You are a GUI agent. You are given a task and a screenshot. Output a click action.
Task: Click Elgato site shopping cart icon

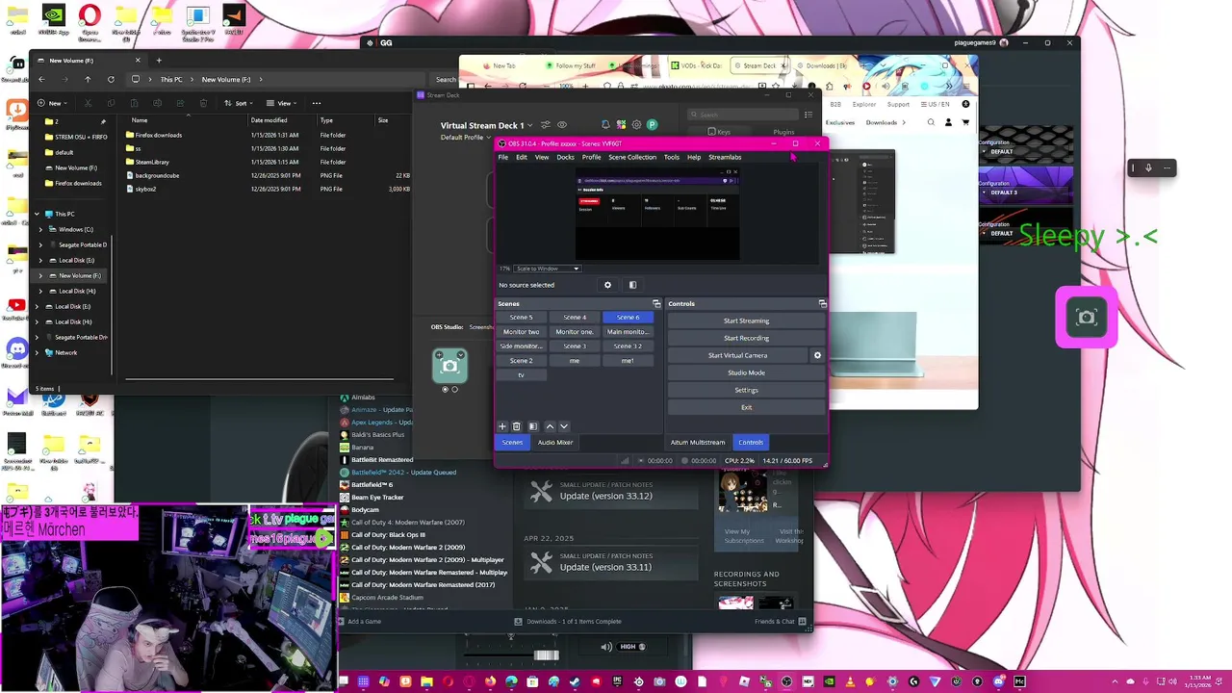[965, 122]
